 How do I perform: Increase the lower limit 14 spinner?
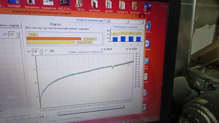coord(47,115)
